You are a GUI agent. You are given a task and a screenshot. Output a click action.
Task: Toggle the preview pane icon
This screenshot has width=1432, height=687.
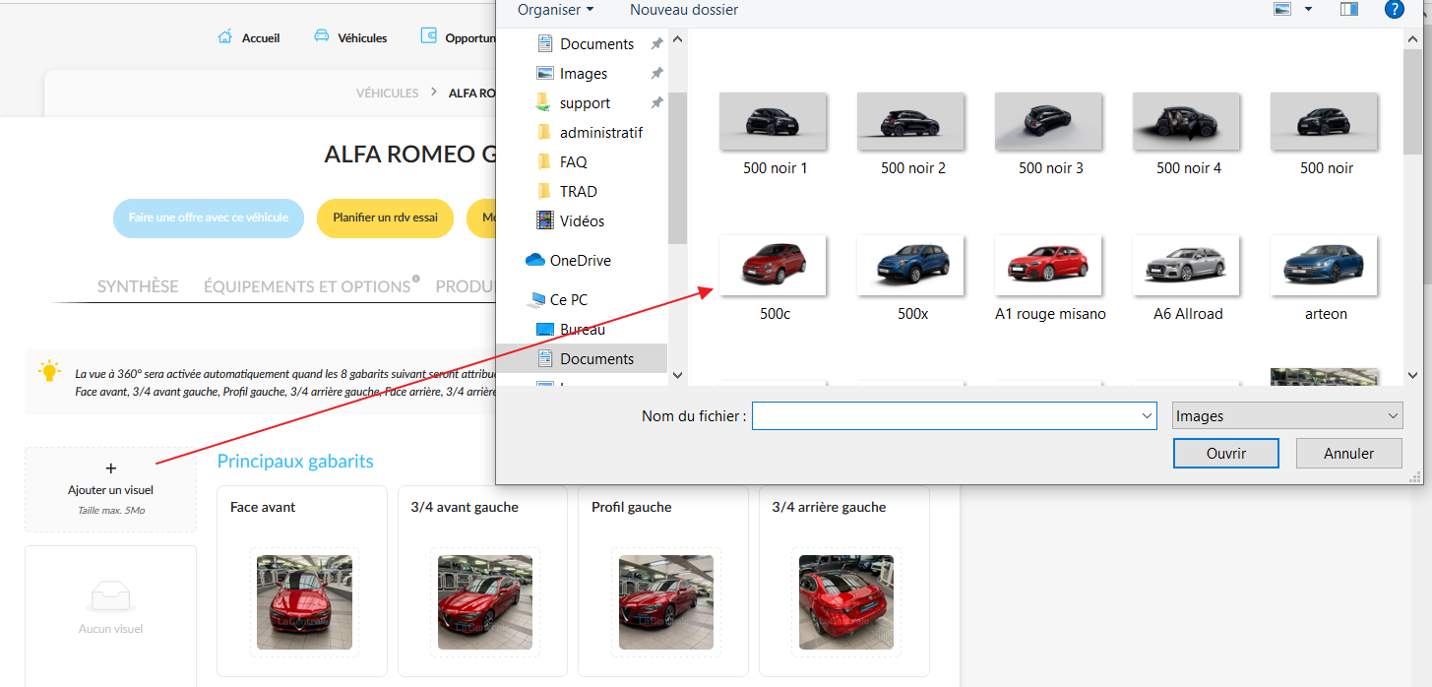point(1348,10)
